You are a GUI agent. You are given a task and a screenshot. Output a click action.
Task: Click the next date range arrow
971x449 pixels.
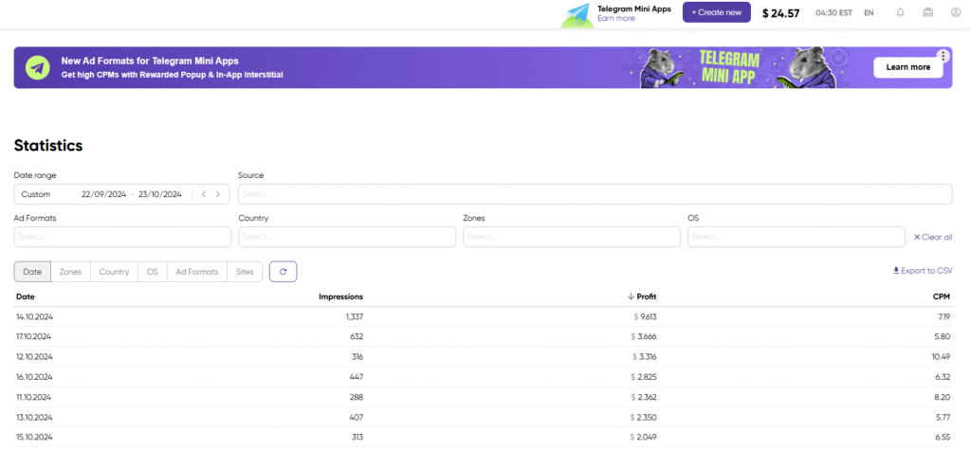click(218, 194)
